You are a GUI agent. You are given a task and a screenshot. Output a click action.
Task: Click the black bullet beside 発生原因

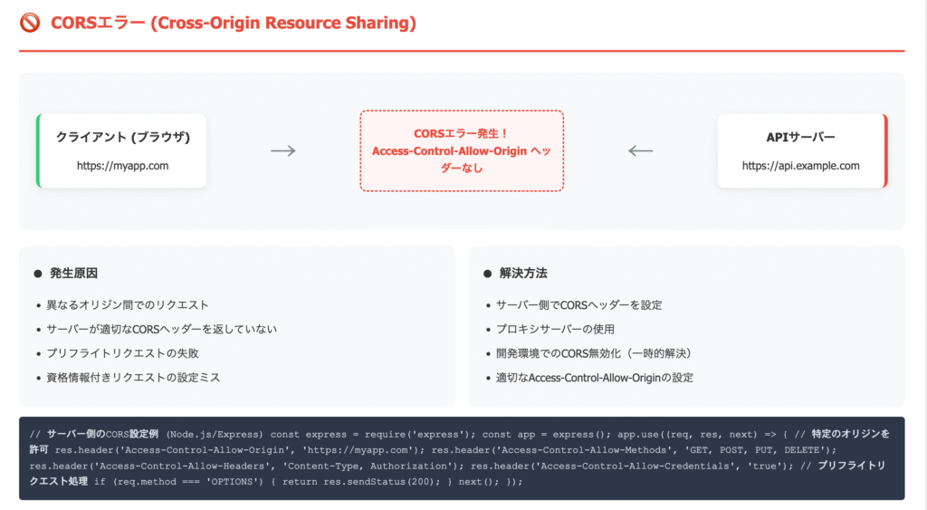point(37,273)
